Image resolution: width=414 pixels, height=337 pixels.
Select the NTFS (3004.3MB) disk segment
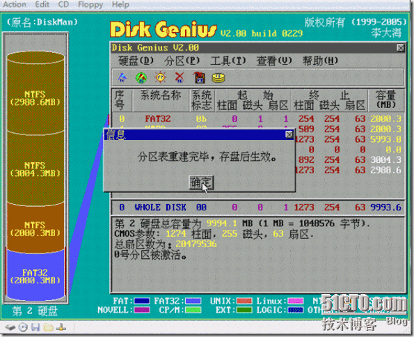coord(35,169)
